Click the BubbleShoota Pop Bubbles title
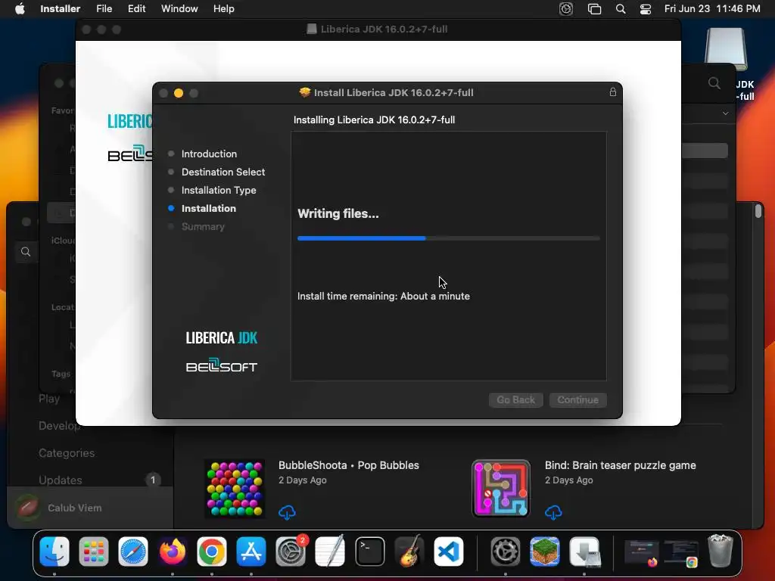 coord(348,465)
